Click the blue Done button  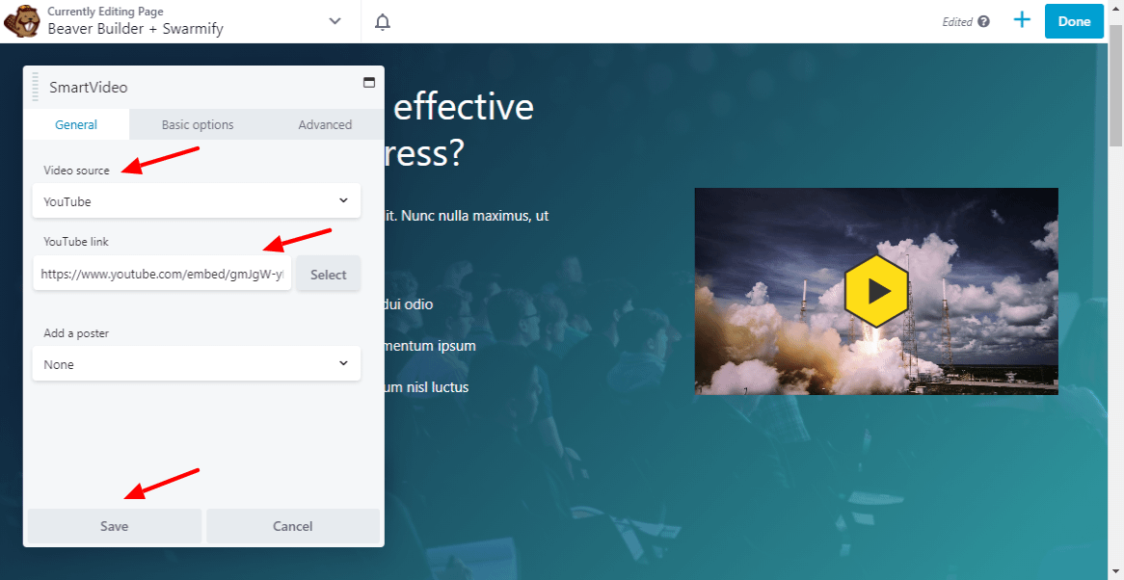tap(1074, 21)
